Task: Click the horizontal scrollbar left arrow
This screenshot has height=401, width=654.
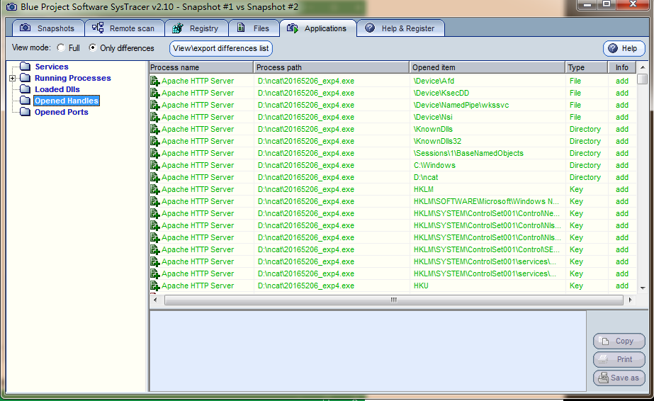Action: (x=155, y=300)
